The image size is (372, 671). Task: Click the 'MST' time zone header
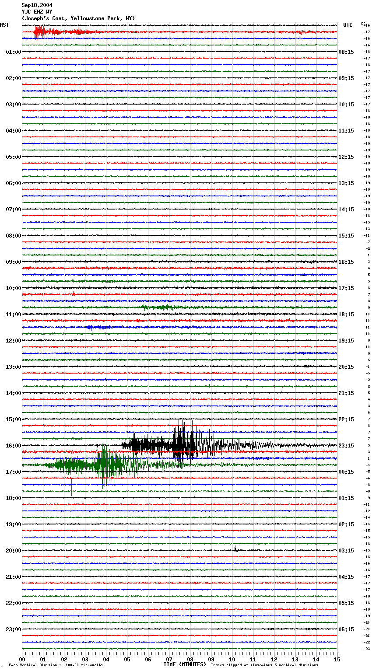pos(4,25)
